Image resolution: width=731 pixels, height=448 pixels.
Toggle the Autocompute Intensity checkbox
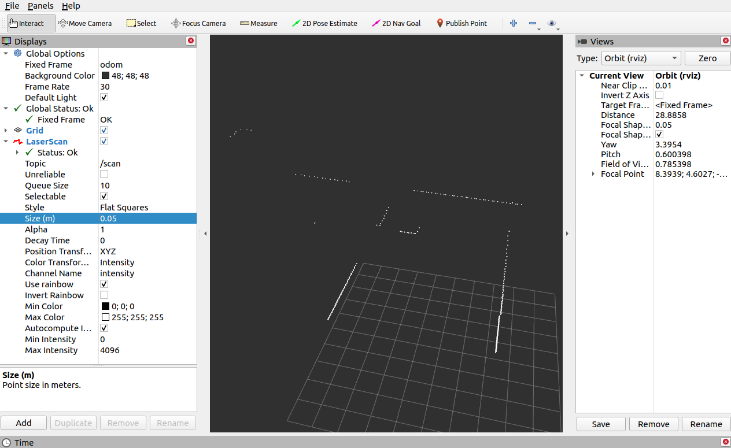click(104, 328)
